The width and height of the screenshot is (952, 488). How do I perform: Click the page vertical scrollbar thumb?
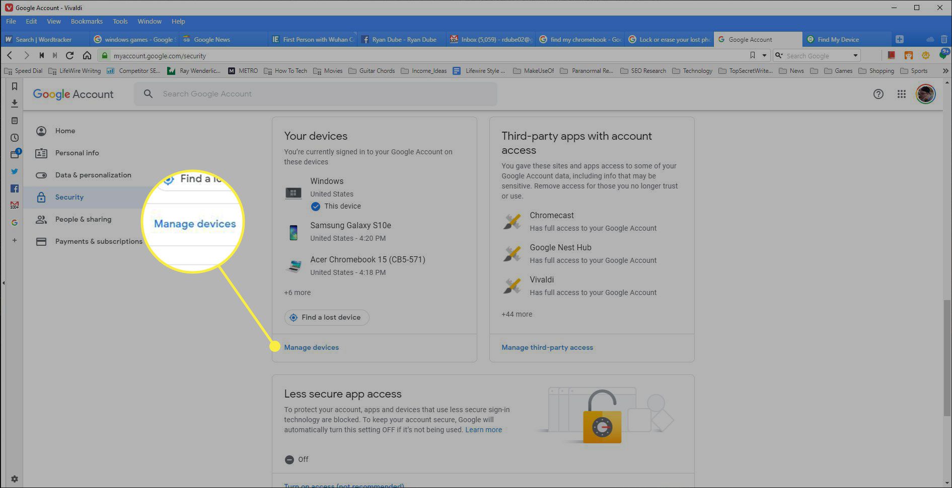[x=947, y=358]
